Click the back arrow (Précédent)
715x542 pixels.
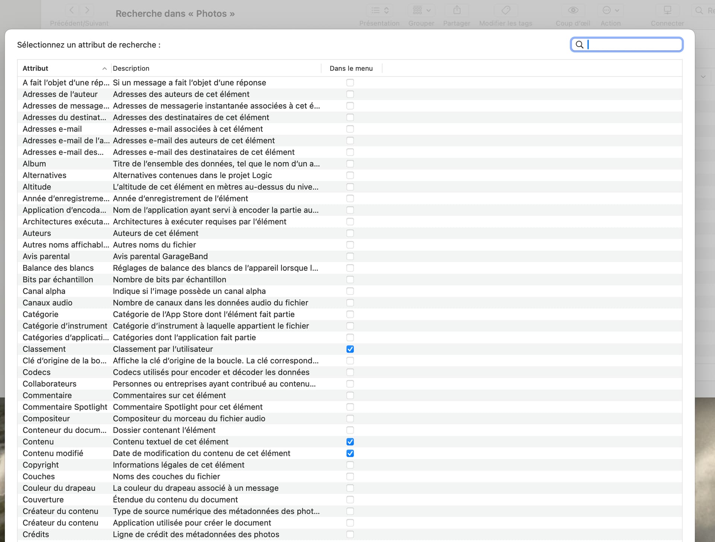click(x=72, y=10)
